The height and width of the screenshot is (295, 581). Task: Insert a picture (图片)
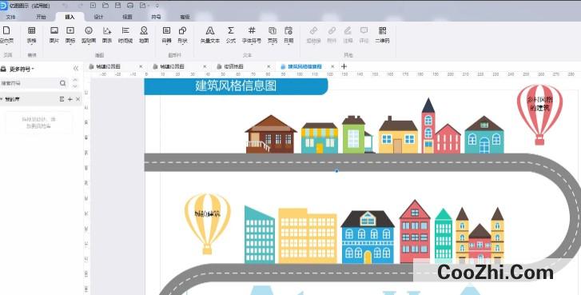tap(54, 34)
